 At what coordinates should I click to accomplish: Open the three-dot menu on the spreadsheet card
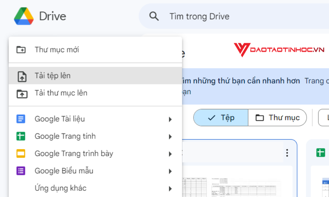coord(287,153)
